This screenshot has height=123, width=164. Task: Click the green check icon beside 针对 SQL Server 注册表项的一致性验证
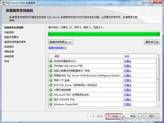pyautogui.click(x=51, y=85)
